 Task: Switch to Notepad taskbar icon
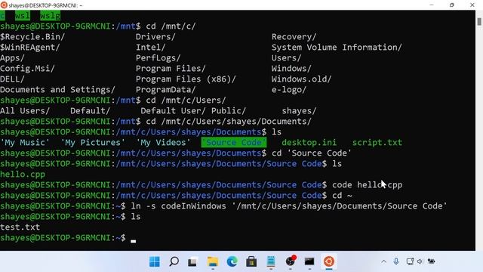pos(271,261)
